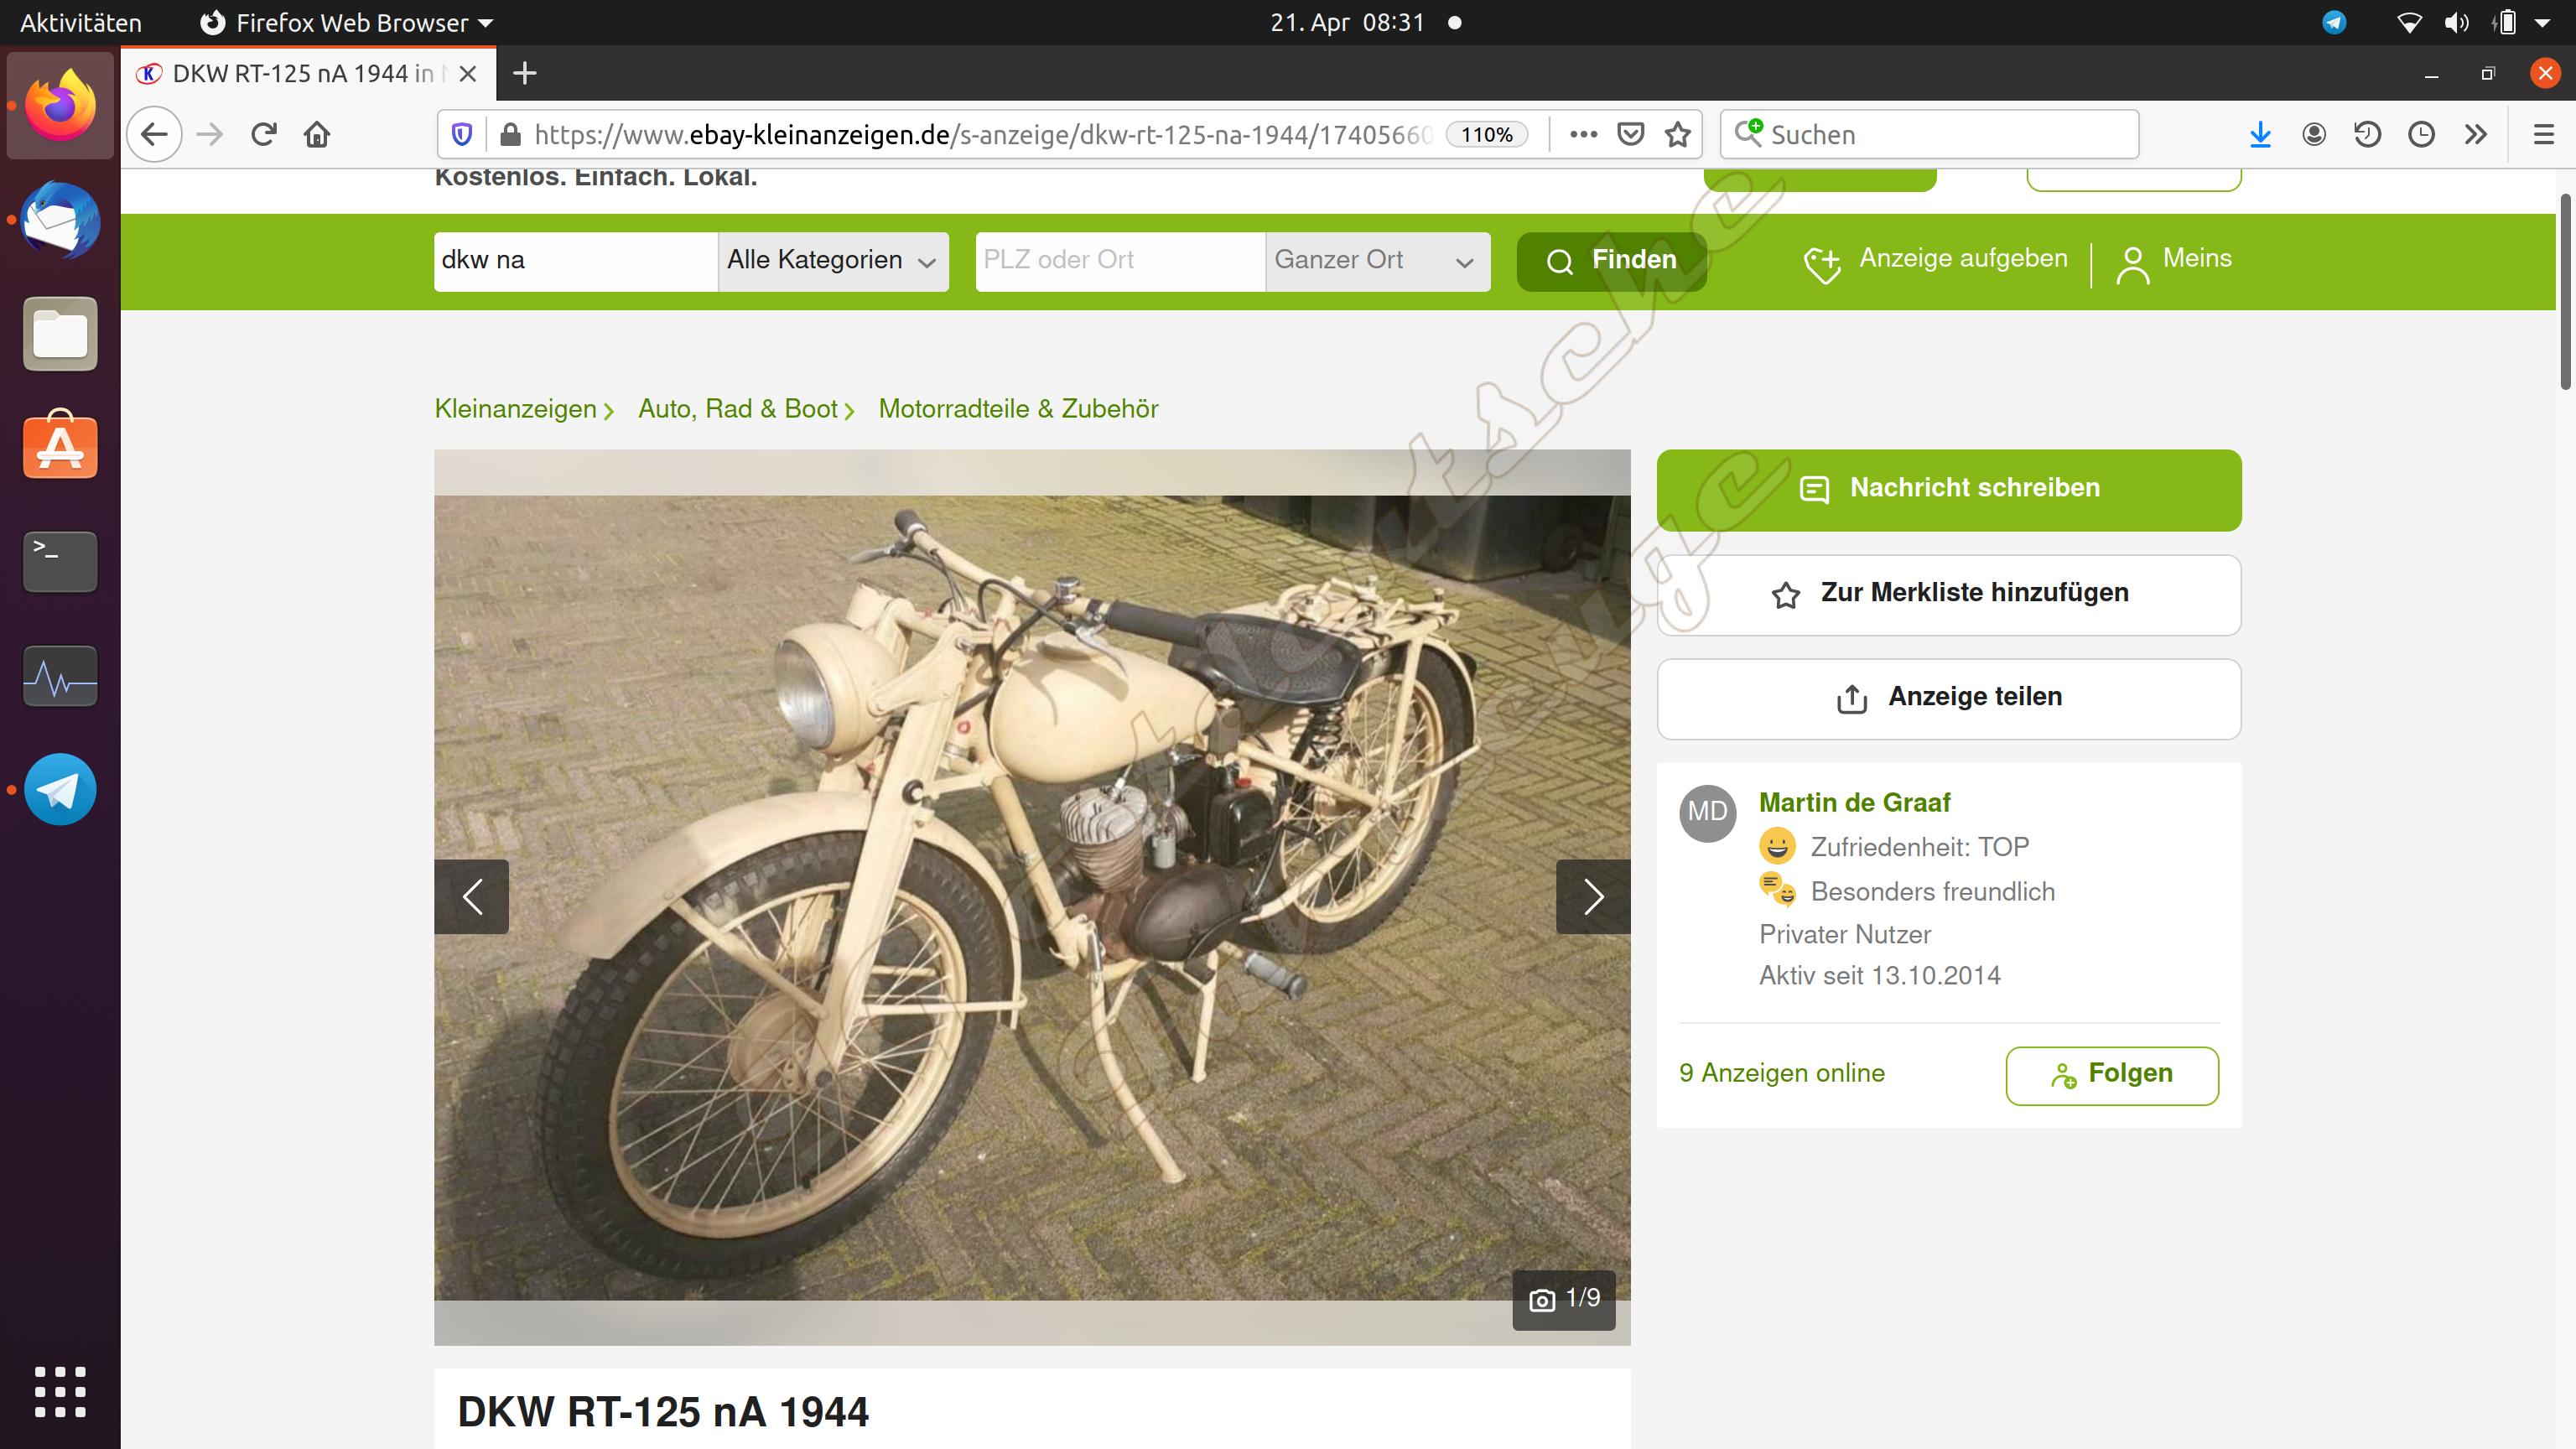Click the Finden search button
The image size is (2576, 1449).
click(x=1611, y=261)
